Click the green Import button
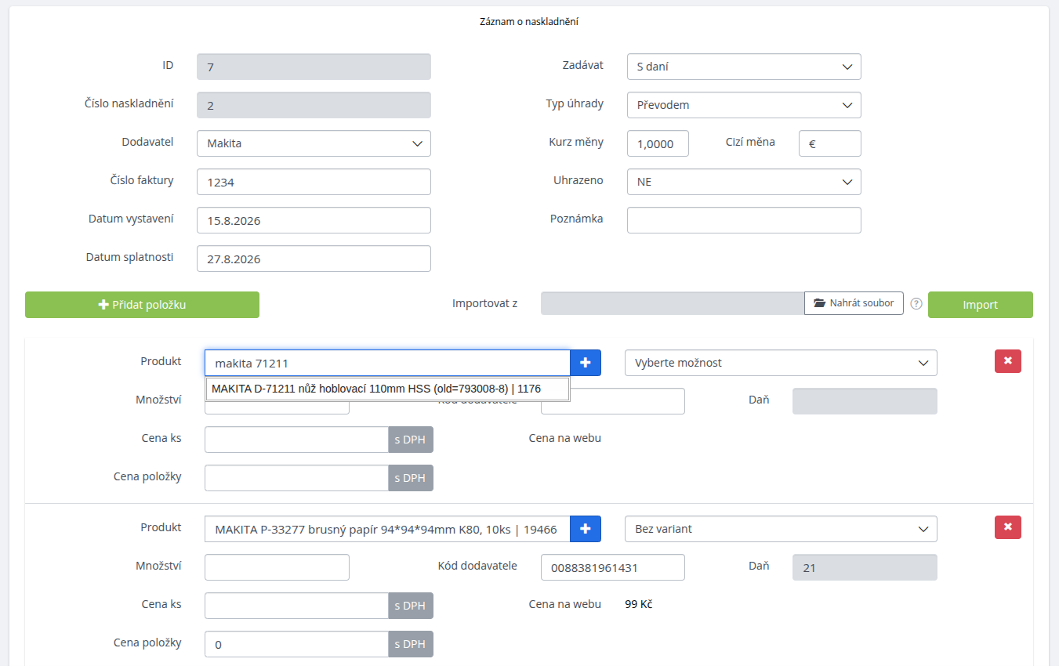Viewport: 1059px width, 666px height. pyautogui.click(x=980, y=305)
